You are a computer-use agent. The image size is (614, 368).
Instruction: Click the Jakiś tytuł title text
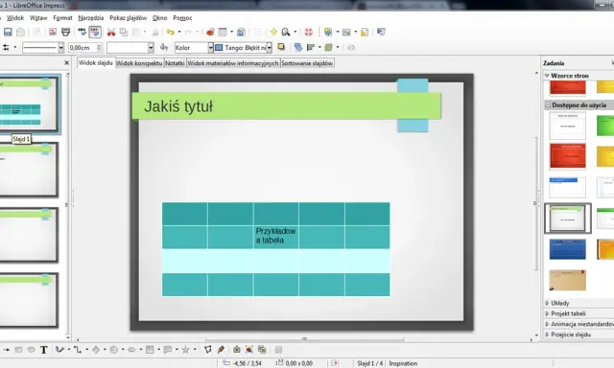click(178, 106)
